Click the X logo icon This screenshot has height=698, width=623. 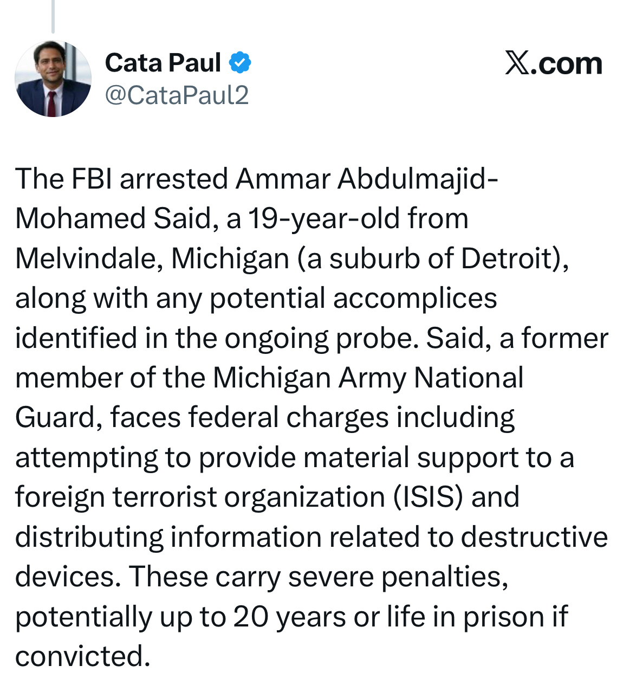click(517, 63)
